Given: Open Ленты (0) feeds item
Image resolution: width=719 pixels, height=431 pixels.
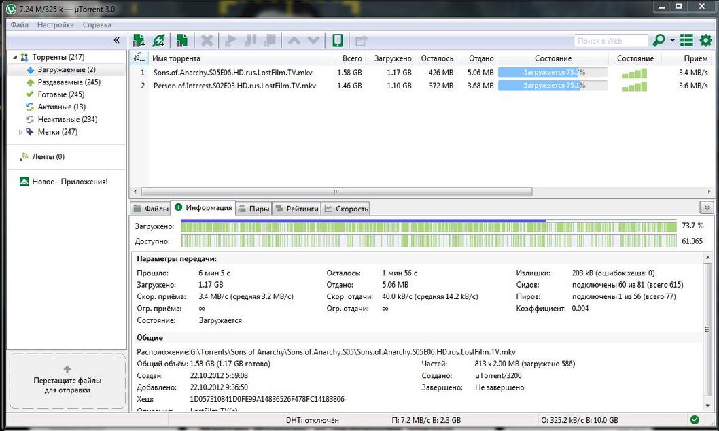Looking at the screenshot, I should click(x=48, y=157).
